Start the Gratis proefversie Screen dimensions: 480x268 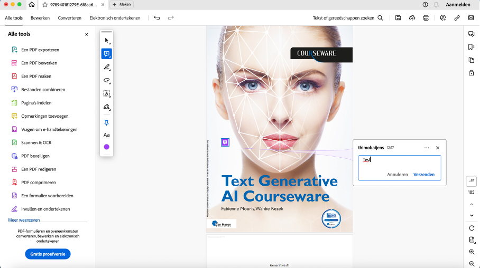tap(48, 254)
